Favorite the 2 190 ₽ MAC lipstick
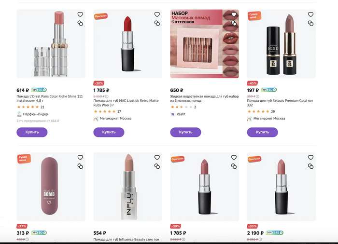This screenshot has width=338, height=244. pos(310,157)
